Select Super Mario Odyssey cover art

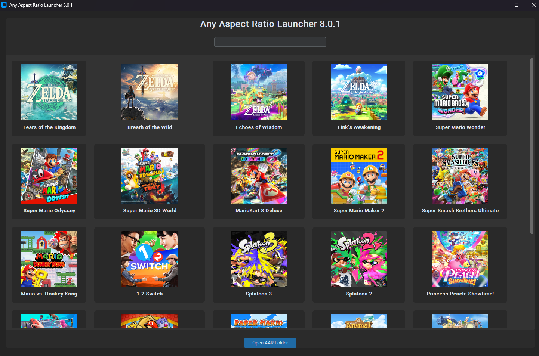[x=49, y=176]
